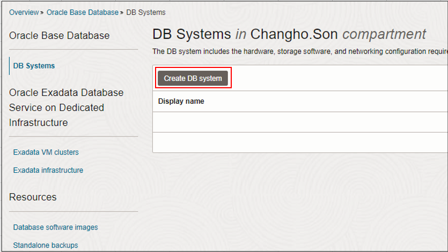Click the Display name column header
The image size is (448, 252).
[181, 101]
